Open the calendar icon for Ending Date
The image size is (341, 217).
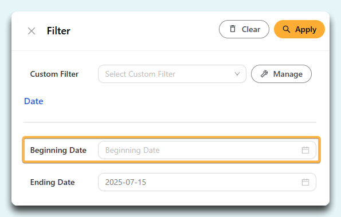[305, 182]
